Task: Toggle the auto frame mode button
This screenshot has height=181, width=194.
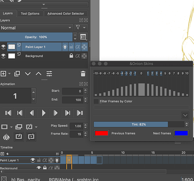Action: (18, 137)
